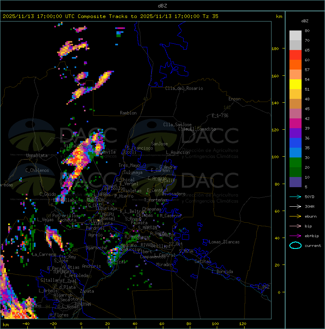The width and height of the screenshot is (325, 329).
Task: Click the 'L_Asuncion' map label
Action: click(x=178, y=152)
